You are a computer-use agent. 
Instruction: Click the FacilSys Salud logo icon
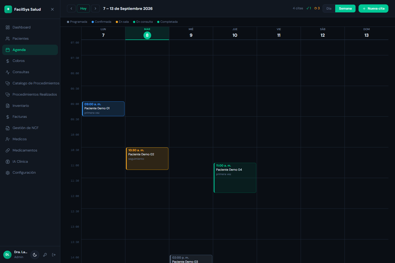[x=8, y=9]
